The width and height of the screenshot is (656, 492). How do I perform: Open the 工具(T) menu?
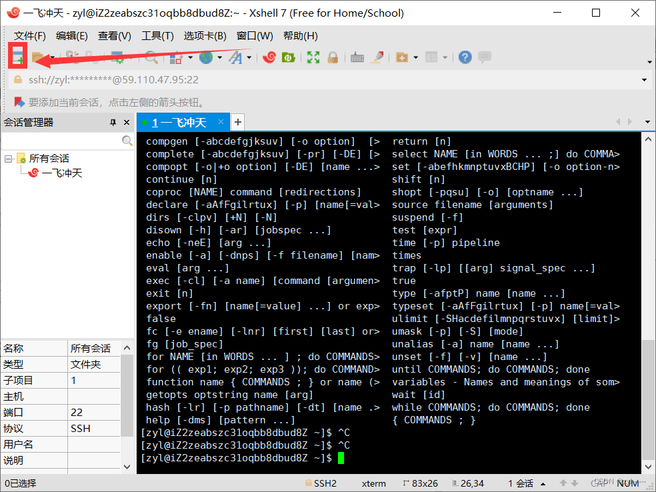pos(157,36)
